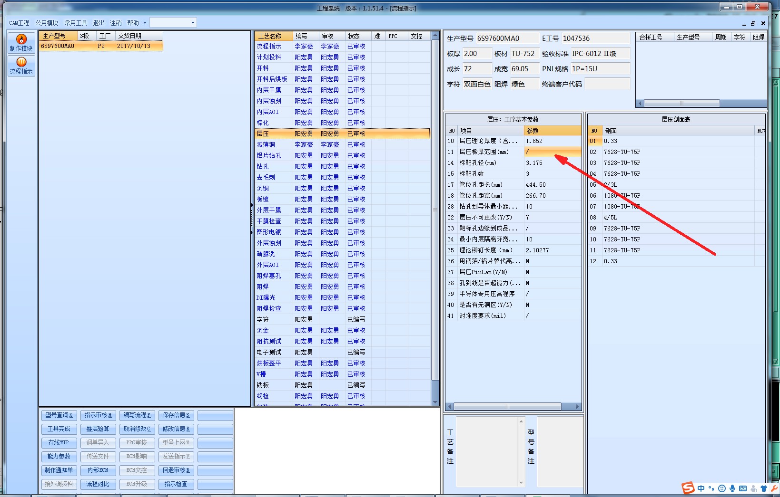Select the 电子测试 process row

coord(342,353)
